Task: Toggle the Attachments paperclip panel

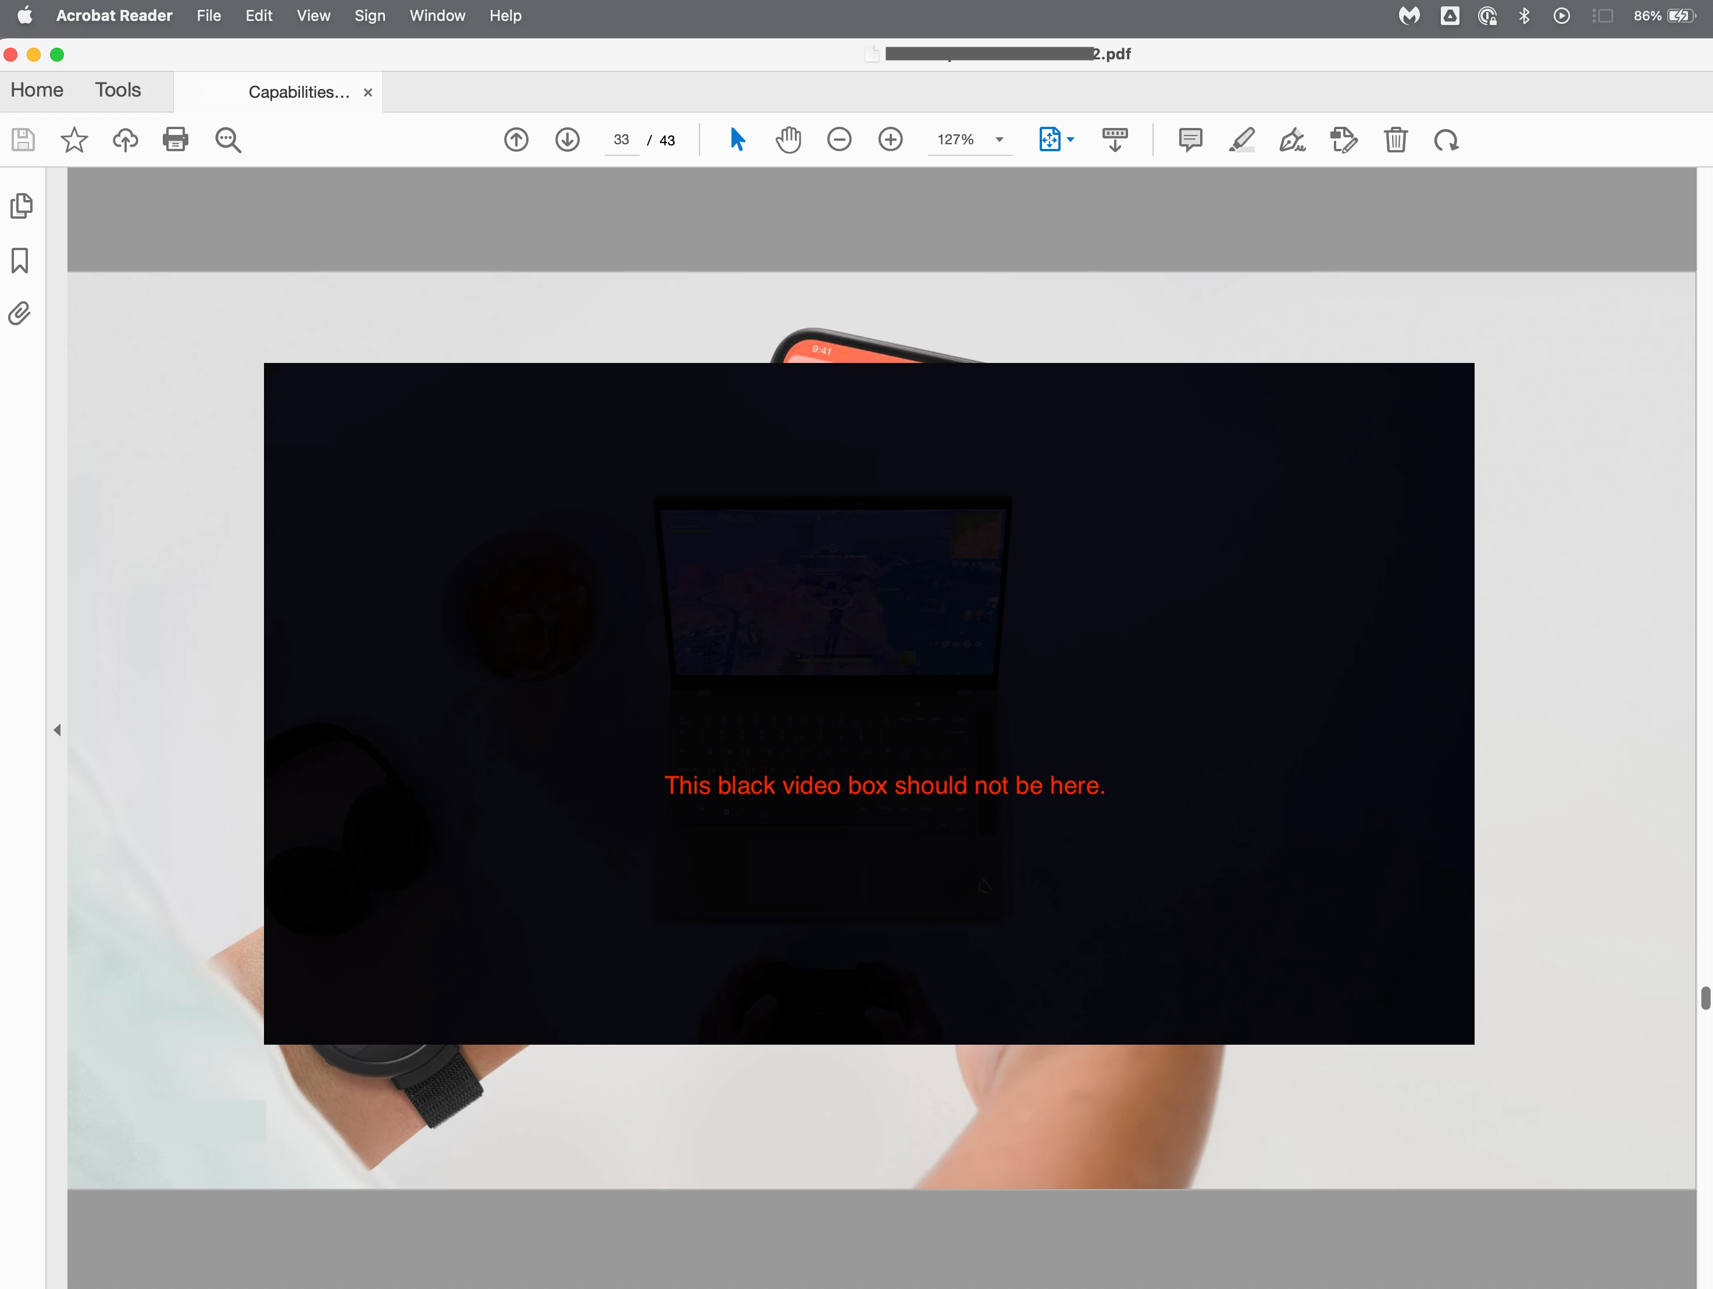Action: 20,314
